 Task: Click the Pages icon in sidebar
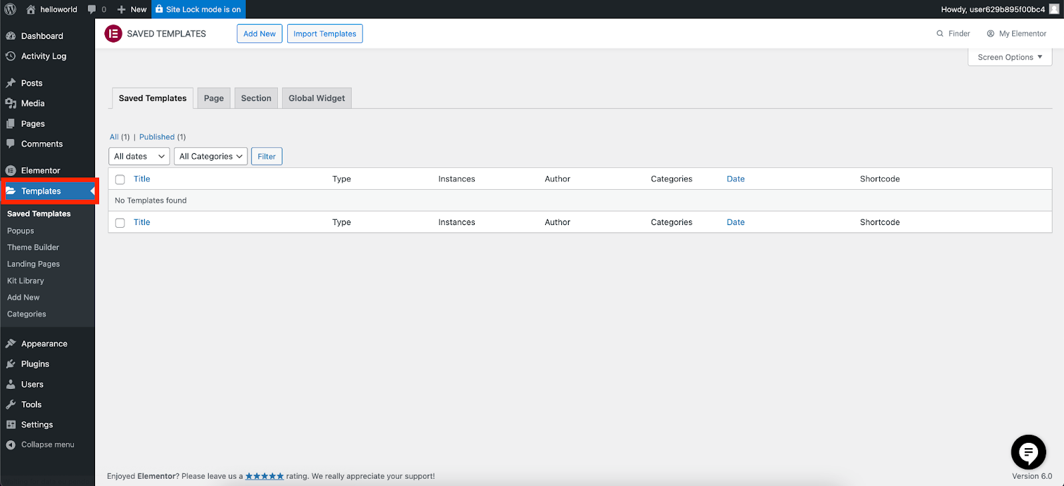coord(11,123)
